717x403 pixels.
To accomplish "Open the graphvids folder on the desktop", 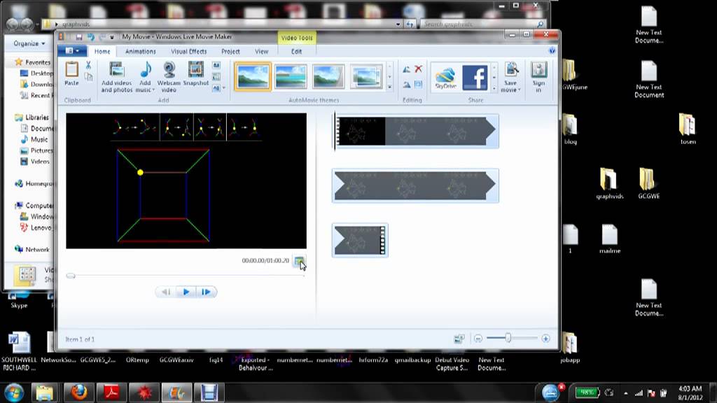I will point(610,184).
